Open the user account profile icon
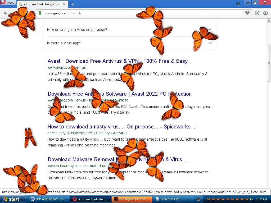This screenshot has height=203, width=271. point(265,13)
